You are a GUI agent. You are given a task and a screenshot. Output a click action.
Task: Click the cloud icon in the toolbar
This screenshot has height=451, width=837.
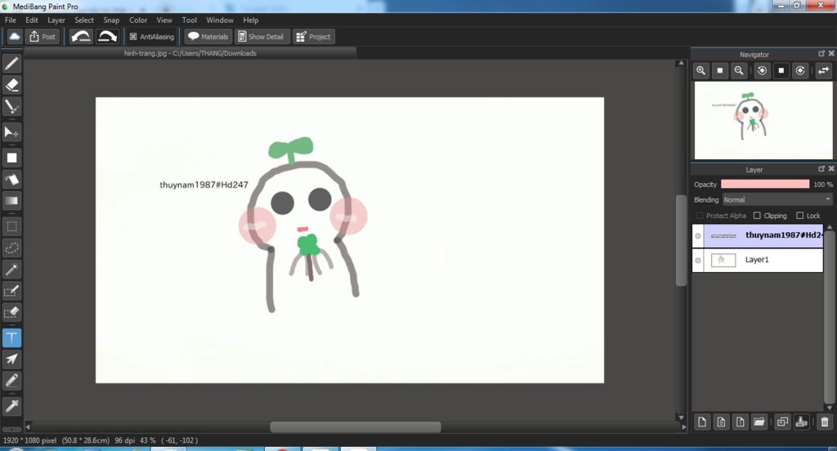(15, 36)
